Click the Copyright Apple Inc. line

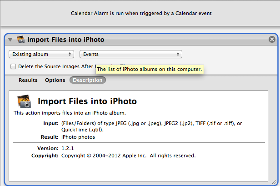point(114,156)
